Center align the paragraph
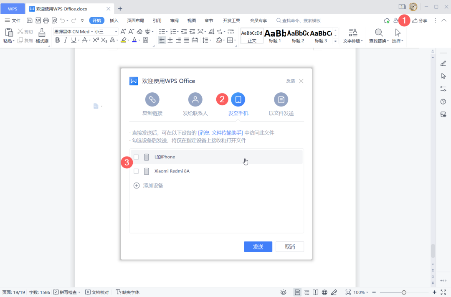The height and width of the screenshot is (297, 451). [170, 40]
